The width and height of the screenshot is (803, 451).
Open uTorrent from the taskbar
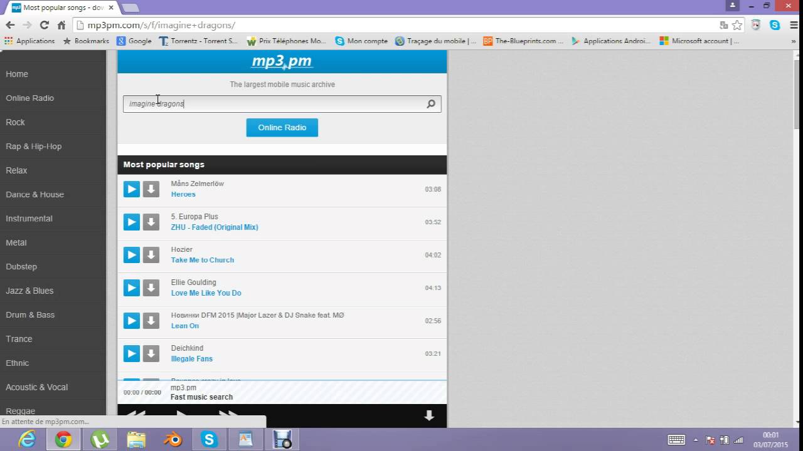[100, 440]
